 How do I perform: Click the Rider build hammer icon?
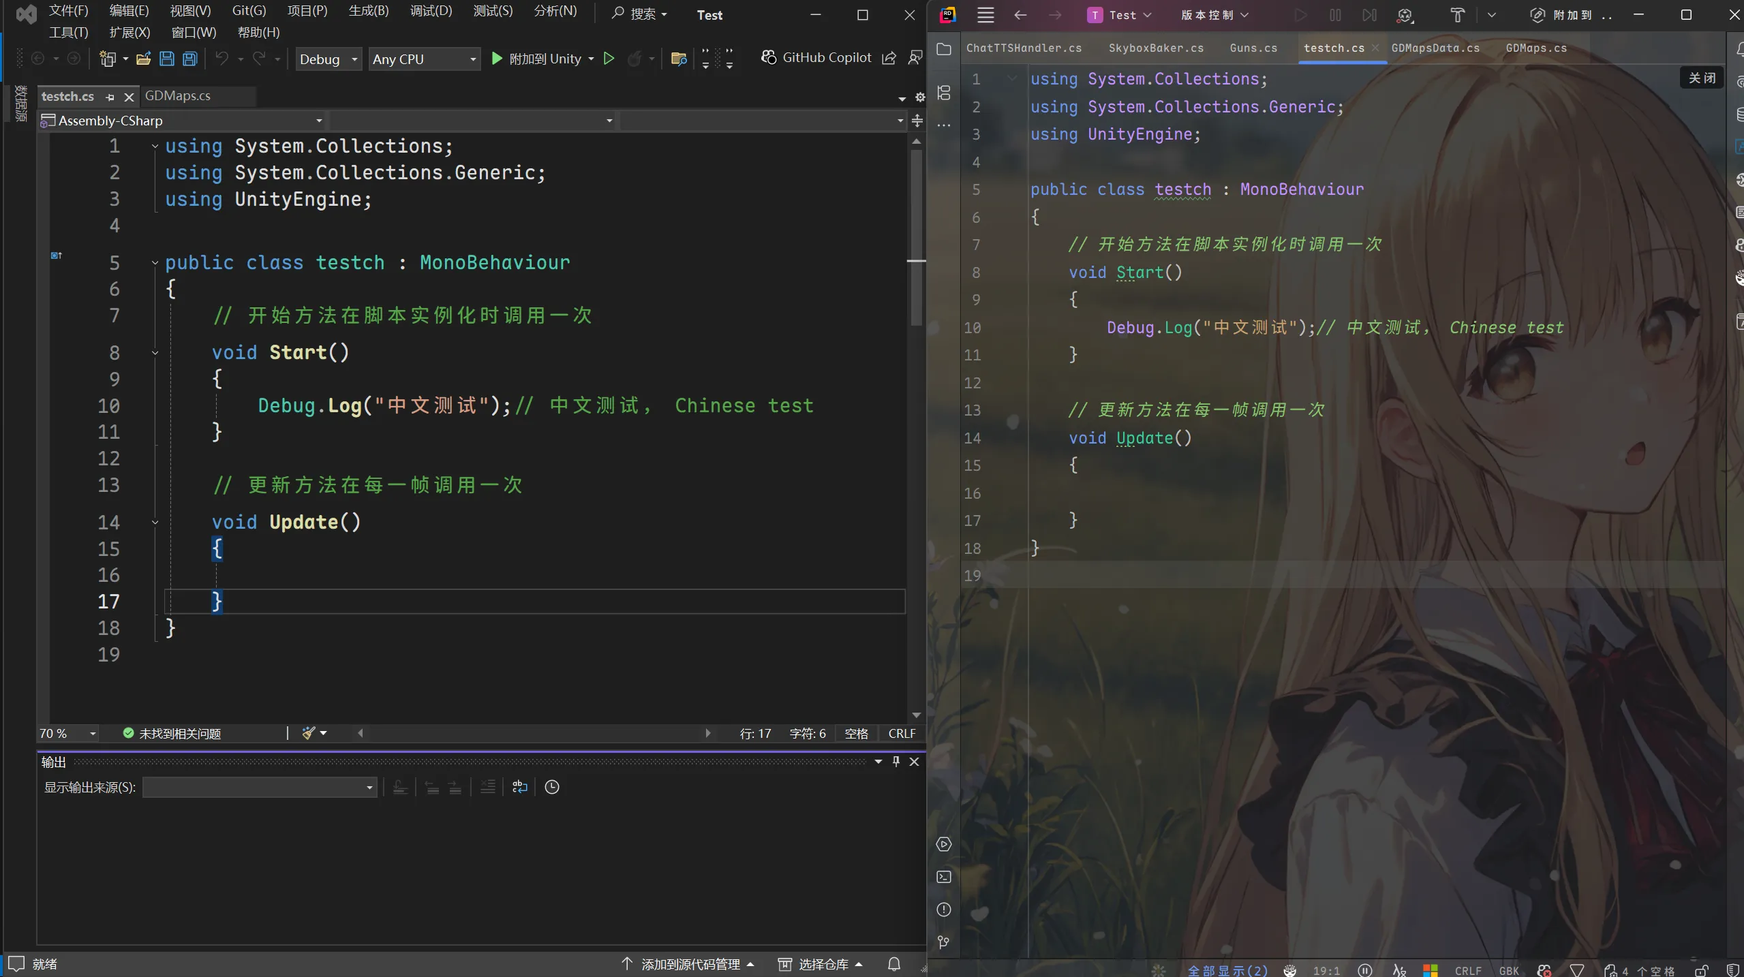[x=1457, y=15]
